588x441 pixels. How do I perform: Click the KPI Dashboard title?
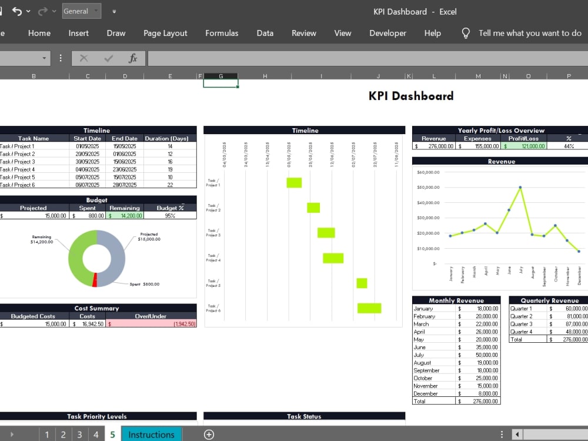[411, 96]
